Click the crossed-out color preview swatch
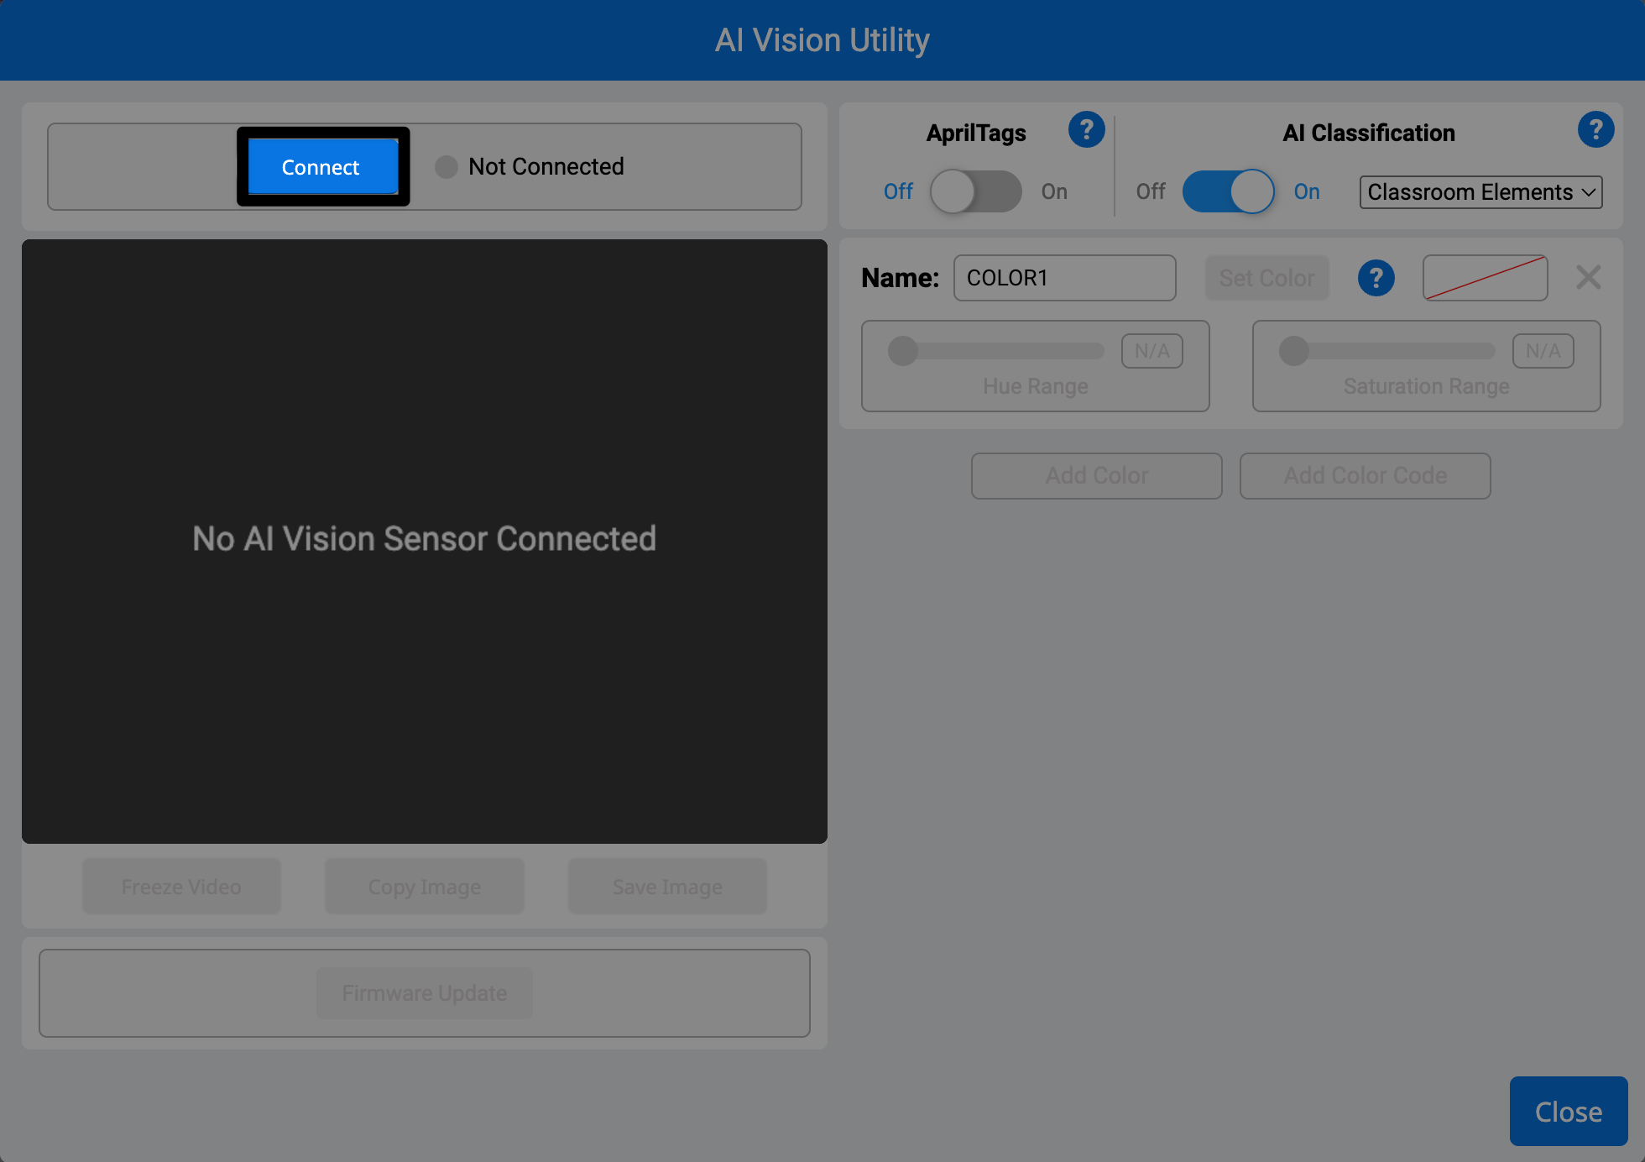Viewport: 1645px width, 1162px height. (1485, 277)
